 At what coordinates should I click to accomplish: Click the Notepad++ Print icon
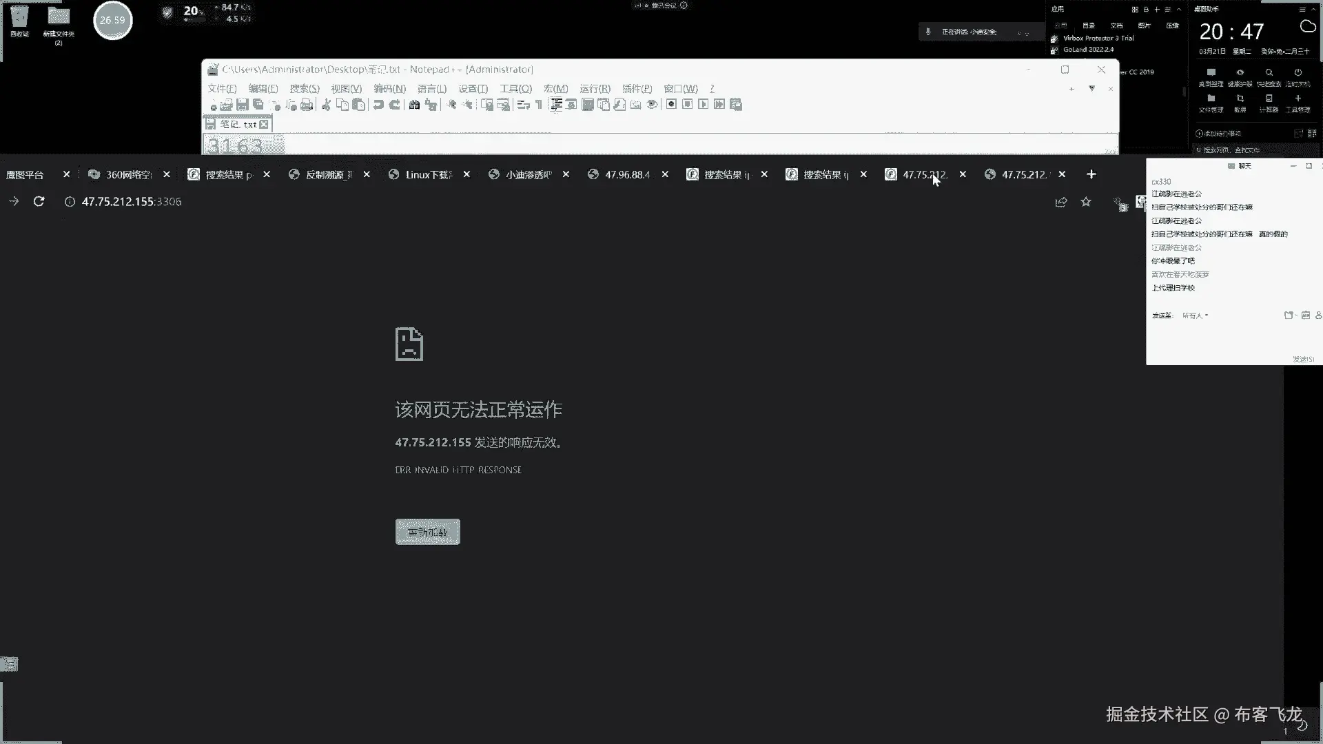pos(307,105)
